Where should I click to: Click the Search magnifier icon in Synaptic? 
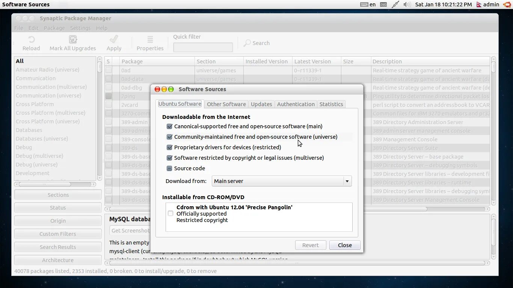click(x=247, y=43)
